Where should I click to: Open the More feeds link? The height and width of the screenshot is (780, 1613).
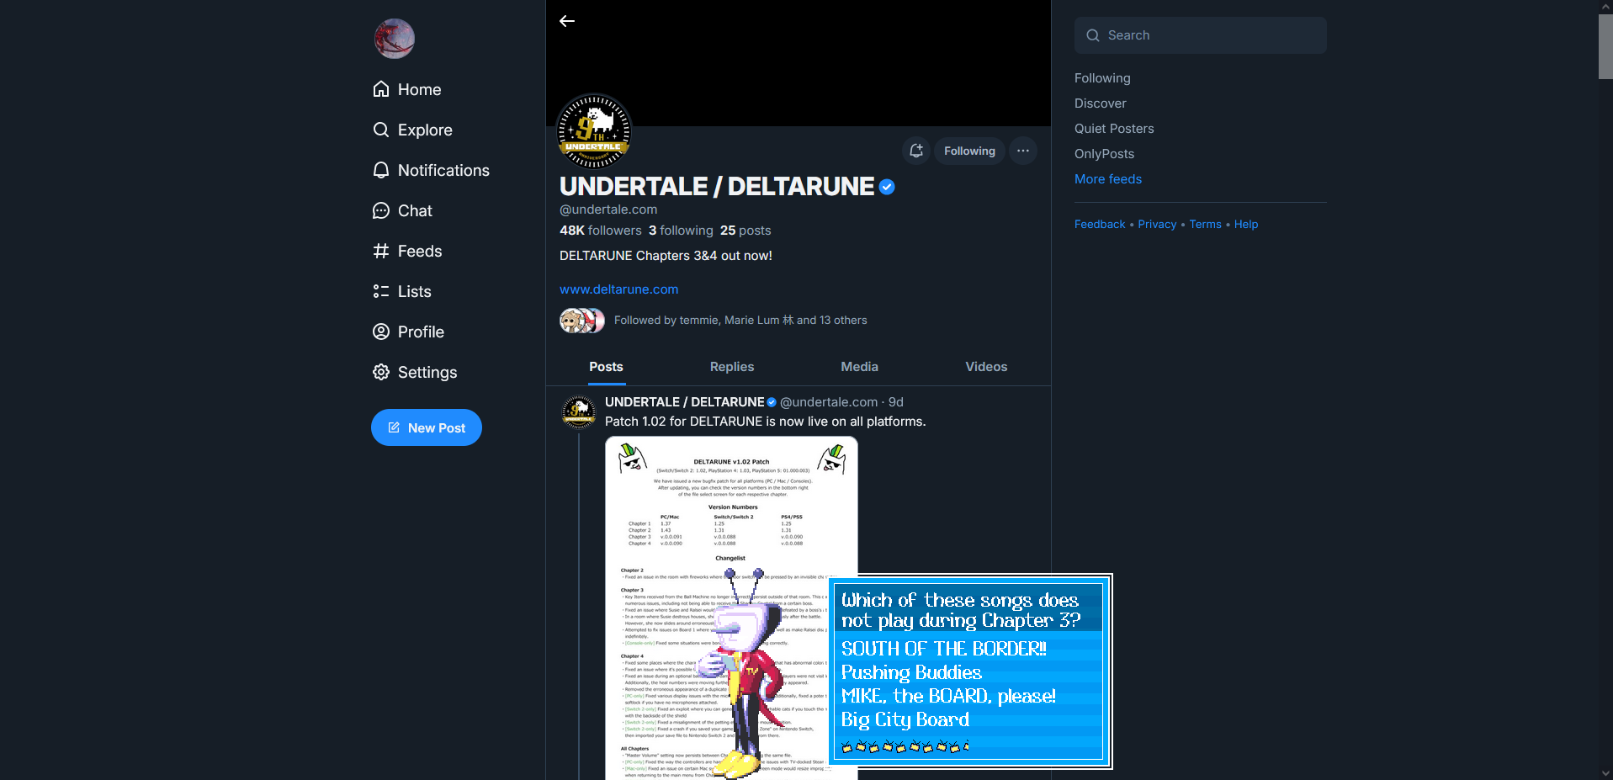pos(1108,179)
